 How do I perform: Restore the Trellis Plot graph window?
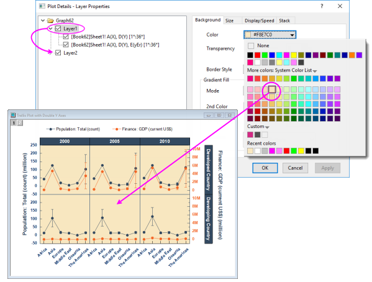219,116
